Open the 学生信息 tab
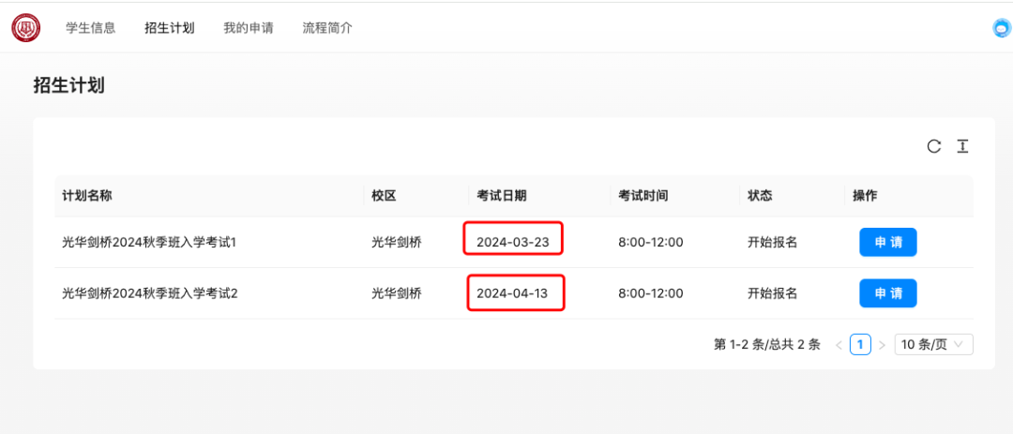This screenshot has width=1013, height=434. 90,28
